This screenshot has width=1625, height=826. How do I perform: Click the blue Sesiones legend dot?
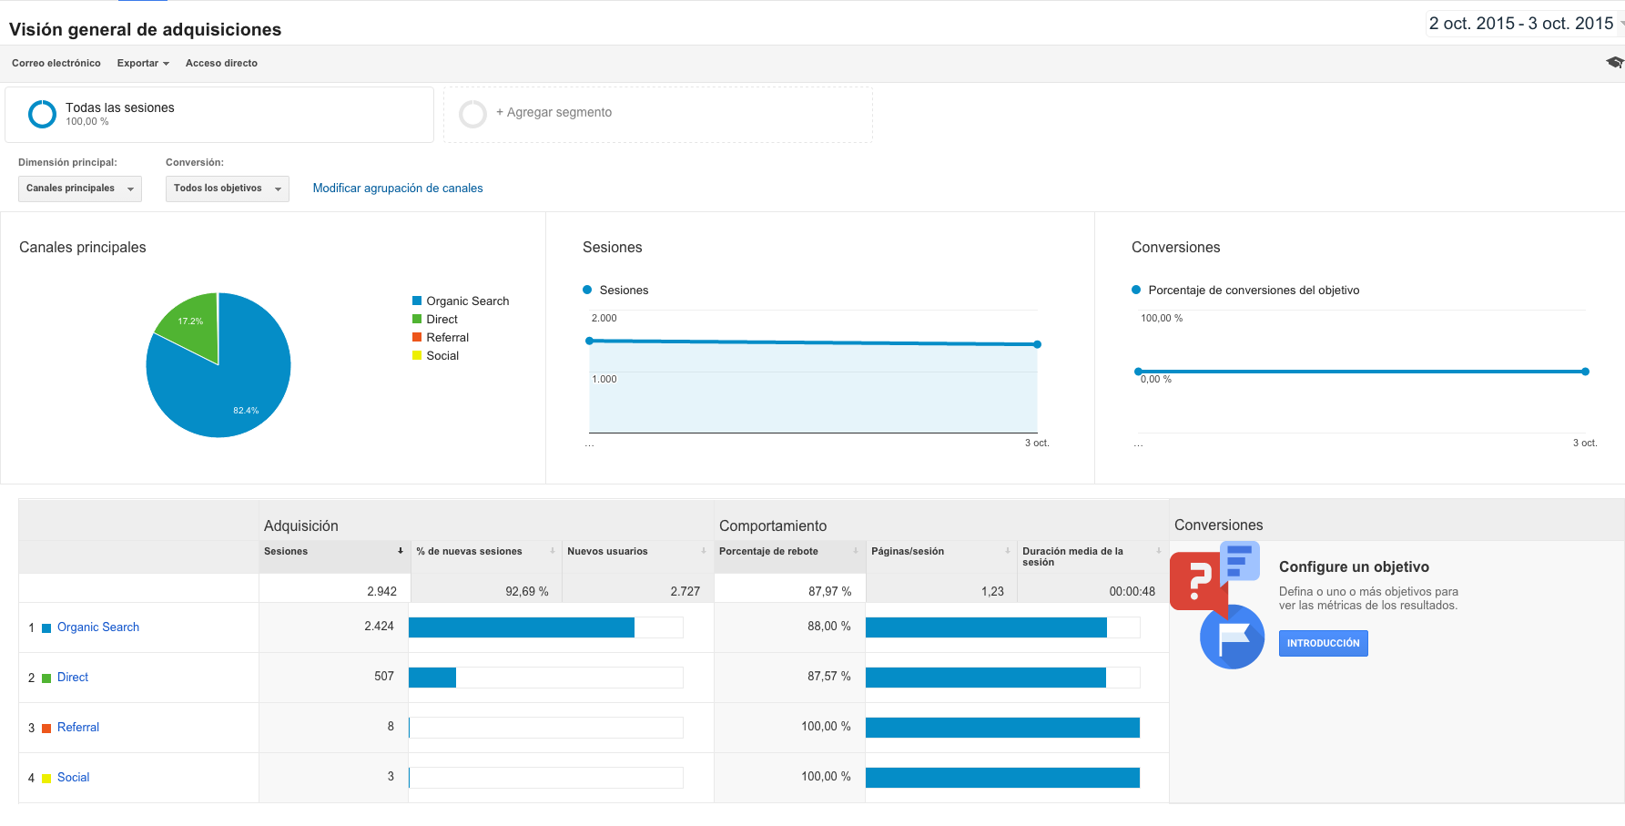(587, 290)
